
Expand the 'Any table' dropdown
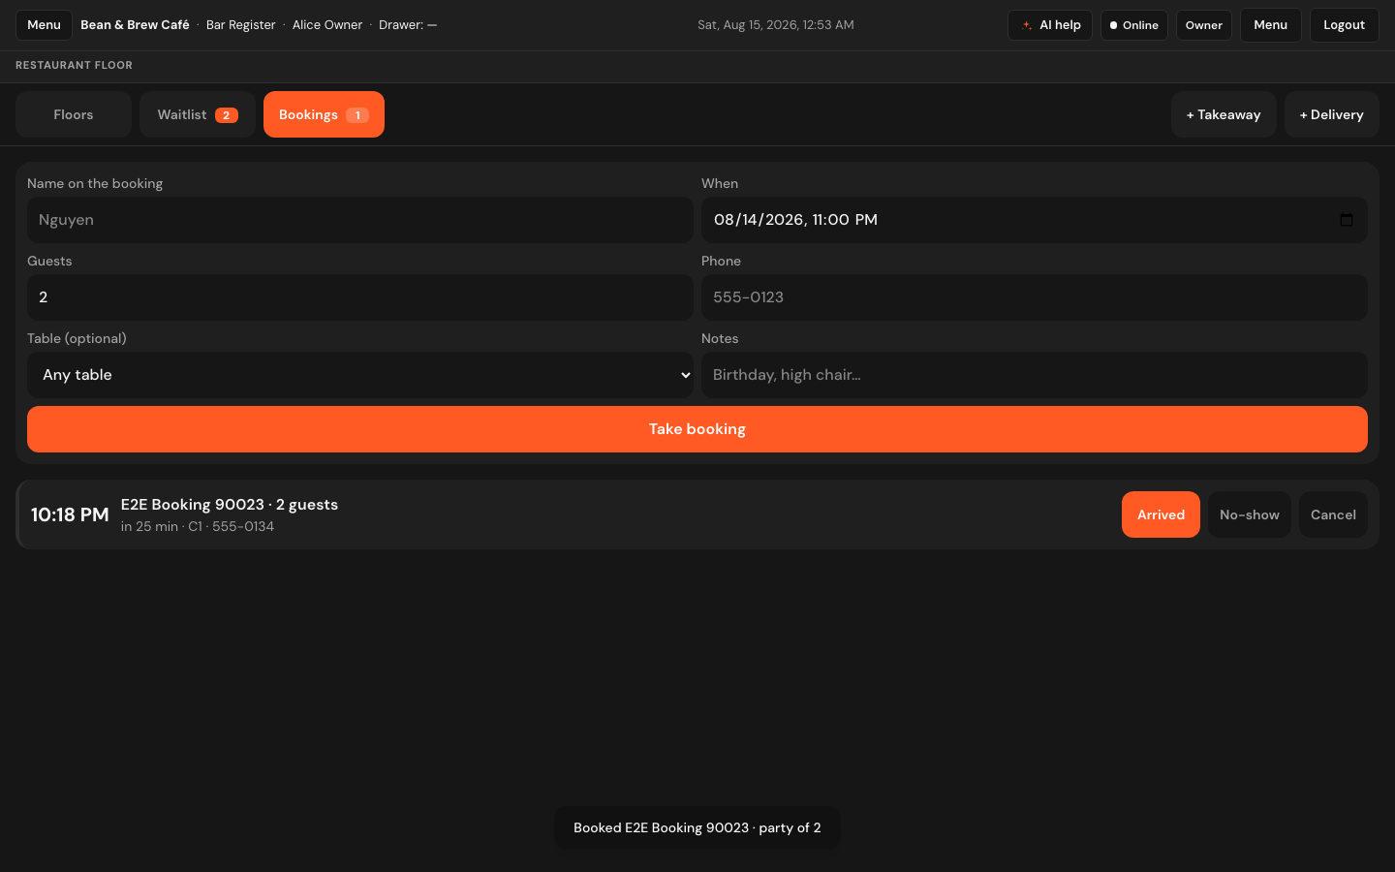pos(360,375)
